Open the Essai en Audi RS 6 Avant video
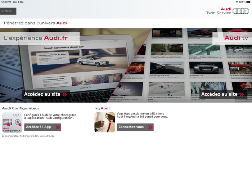252x189 pixels. click(x=167, y=68)
